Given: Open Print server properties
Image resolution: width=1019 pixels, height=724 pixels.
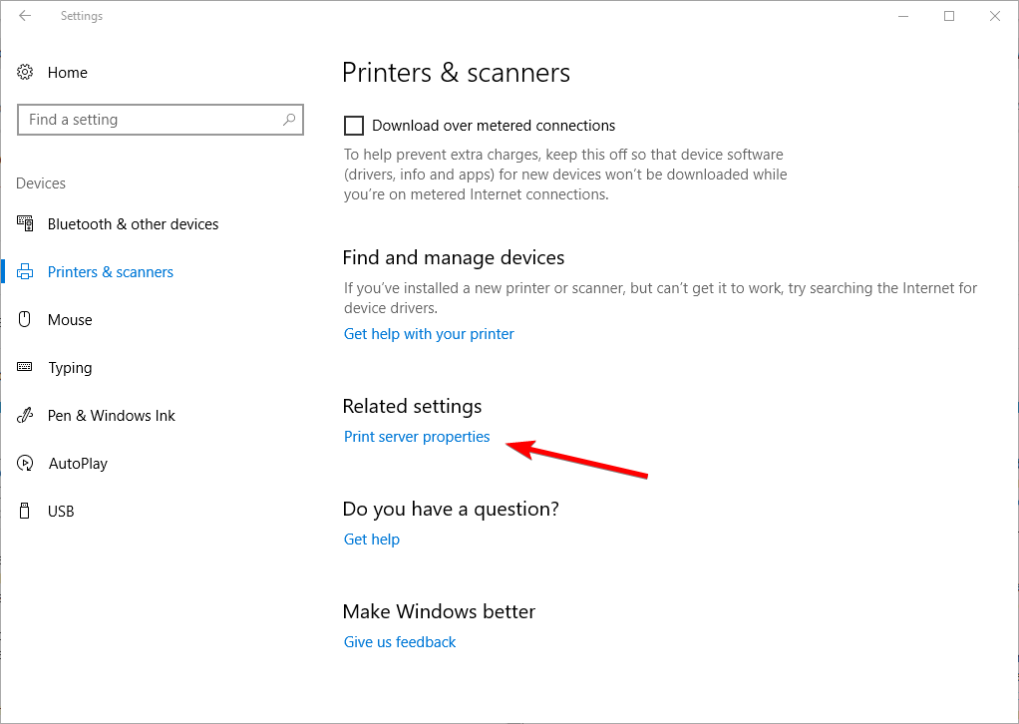Looking at the screenshot, I should click(417, 437).
